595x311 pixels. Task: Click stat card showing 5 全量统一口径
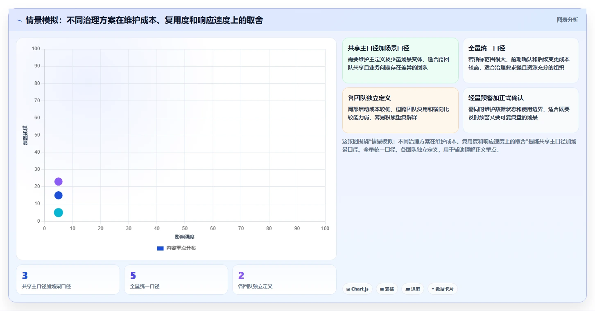(176, 280)
